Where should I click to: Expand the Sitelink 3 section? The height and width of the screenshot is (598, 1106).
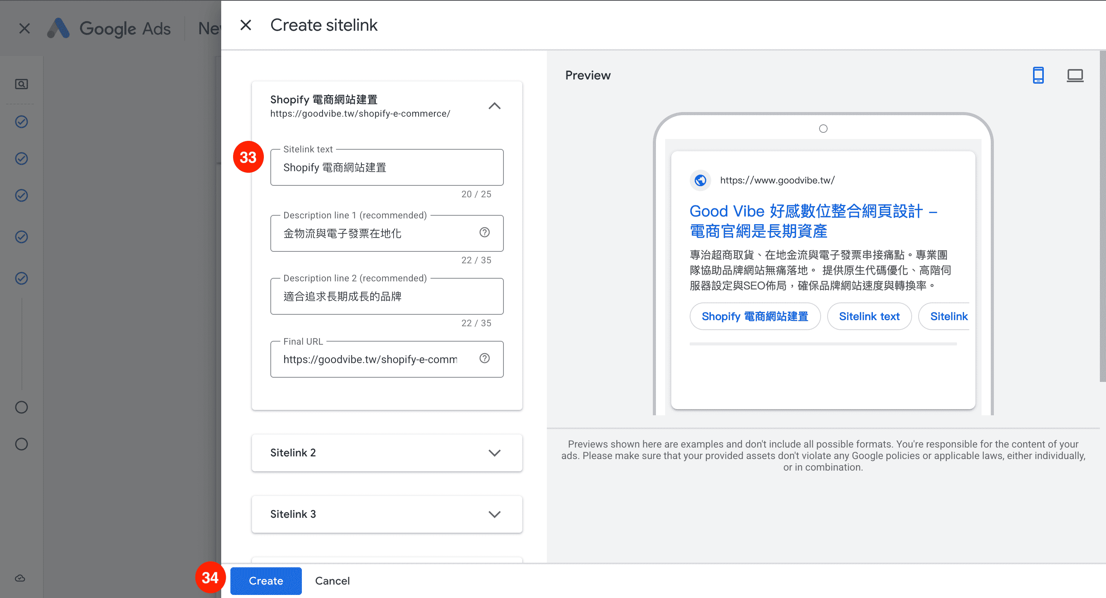(387, 514)
